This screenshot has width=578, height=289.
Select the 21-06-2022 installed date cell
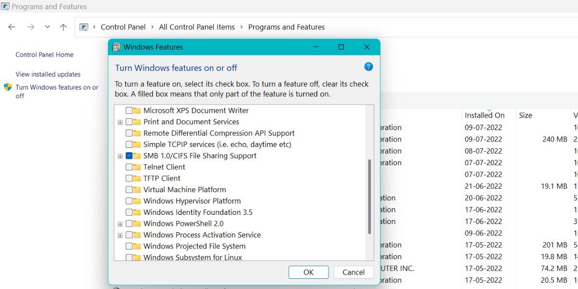click(x=483, y=186)
